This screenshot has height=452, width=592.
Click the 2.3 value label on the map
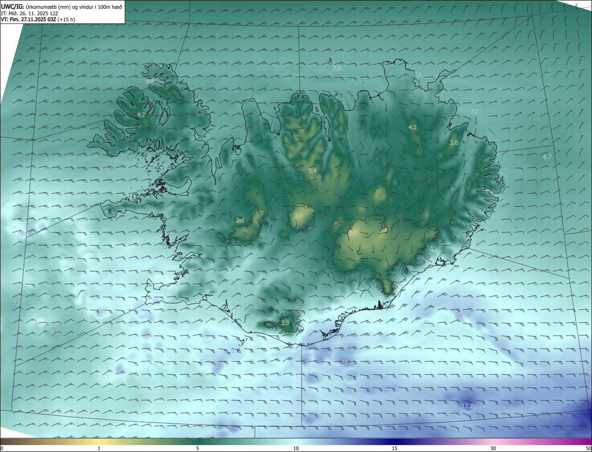(x=353, y=233)
